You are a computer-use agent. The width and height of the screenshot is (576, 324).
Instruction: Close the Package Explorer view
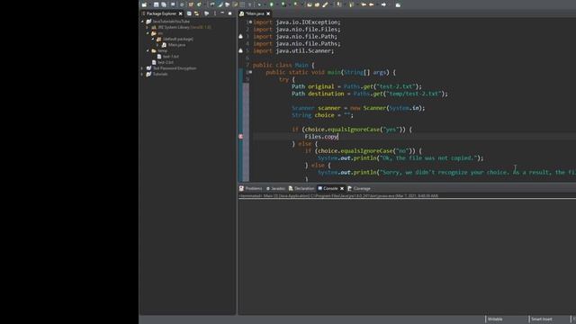180,13
